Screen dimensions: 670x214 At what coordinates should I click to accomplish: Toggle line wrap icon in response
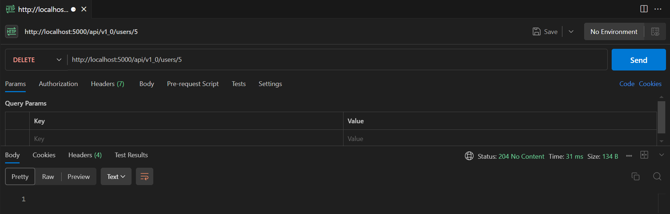click(145, 176)
